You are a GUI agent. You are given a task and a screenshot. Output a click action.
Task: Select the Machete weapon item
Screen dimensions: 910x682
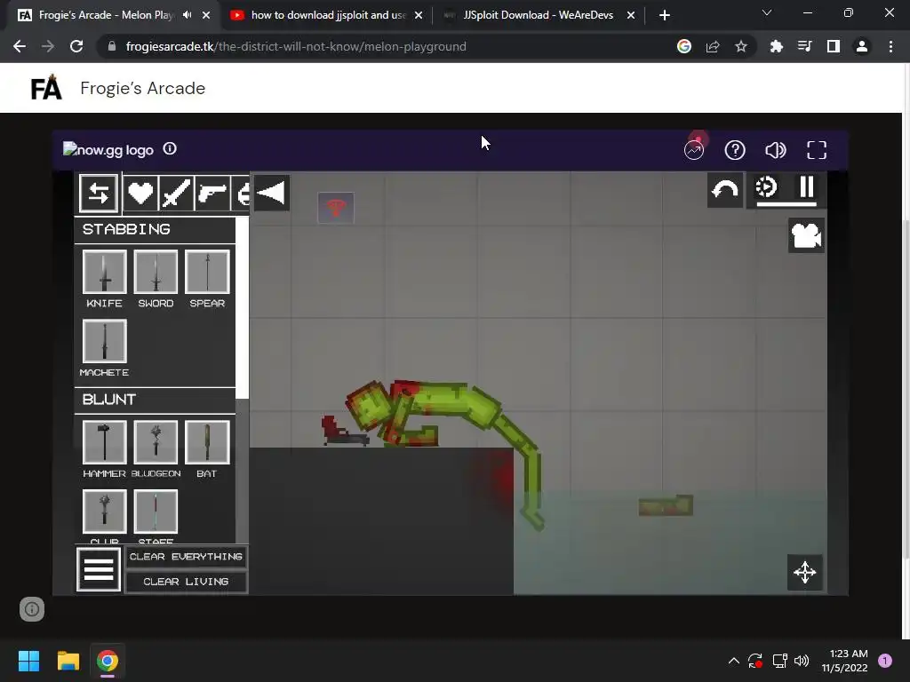[105, 341]
